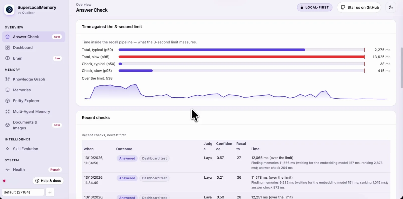403x199 pixels.
Task: Click the SuperLocalMemory logo icon
Action: [9, 10]
